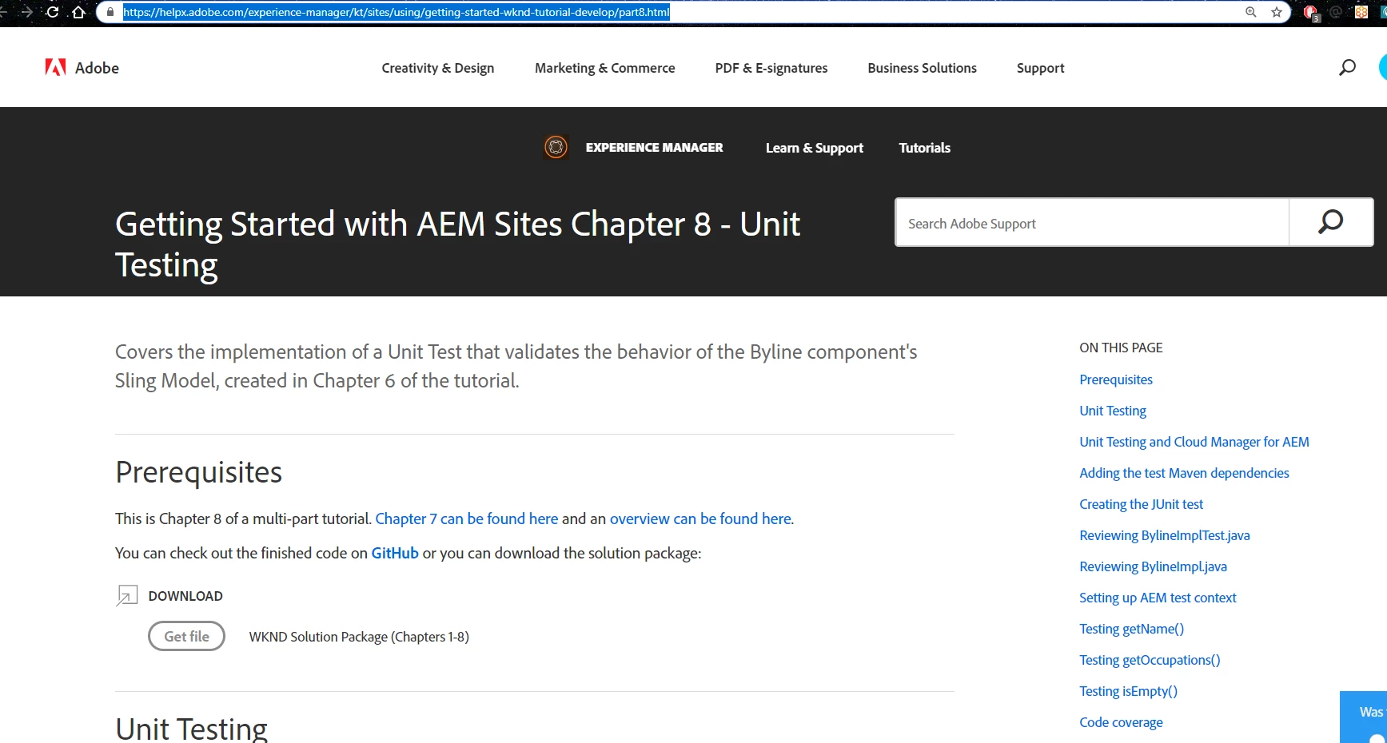1387x743 pixels.
Task: Click the Prerequisites section heading
Action: coord(198,473)
